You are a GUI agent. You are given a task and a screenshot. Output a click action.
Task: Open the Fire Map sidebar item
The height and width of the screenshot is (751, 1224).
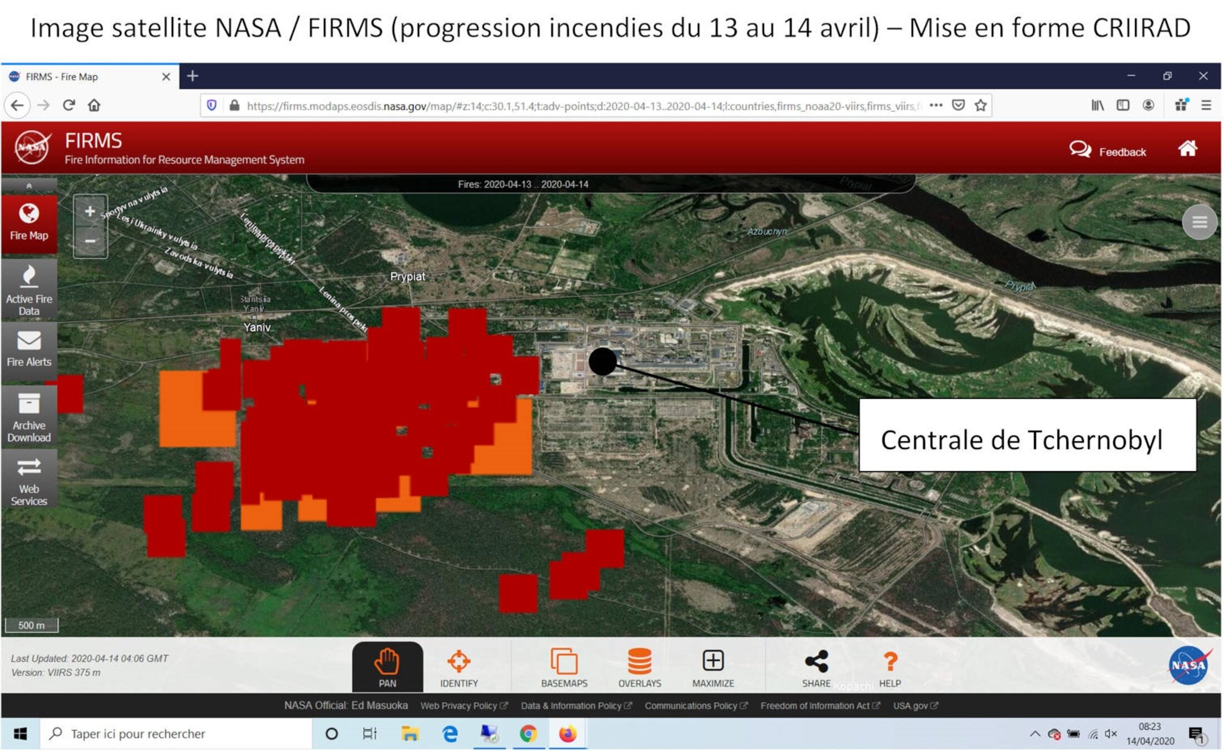click(x=29, y=223)
